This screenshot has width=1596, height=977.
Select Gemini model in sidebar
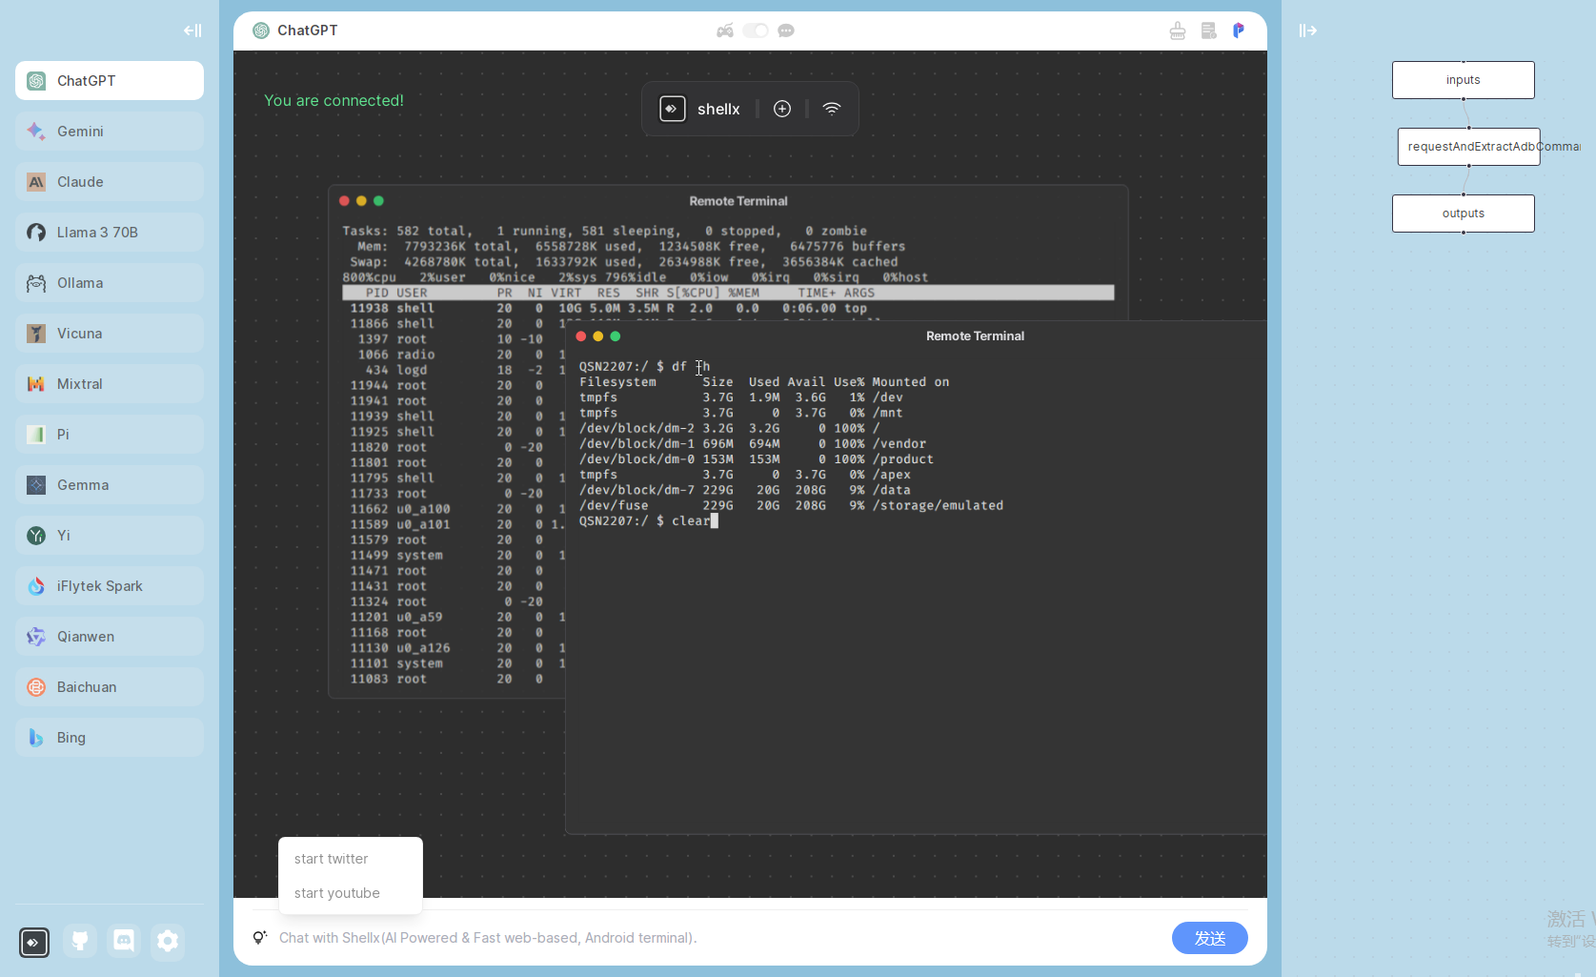coord(110,132)
